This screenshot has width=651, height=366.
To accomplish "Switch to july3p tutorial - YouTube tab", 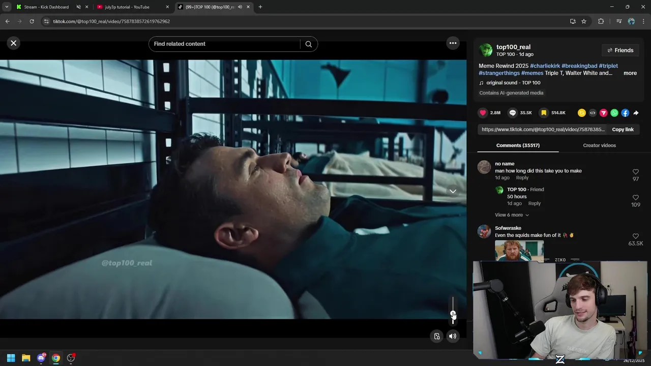I will click(127, 7).
